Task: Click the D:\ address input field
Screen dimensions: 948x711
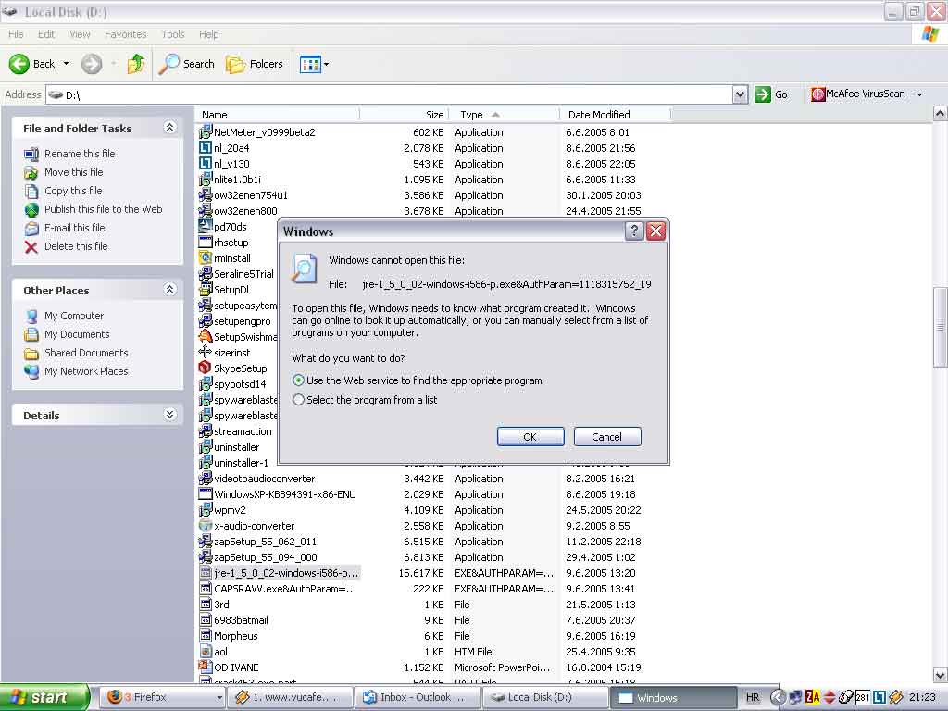Action: [390, 95]
